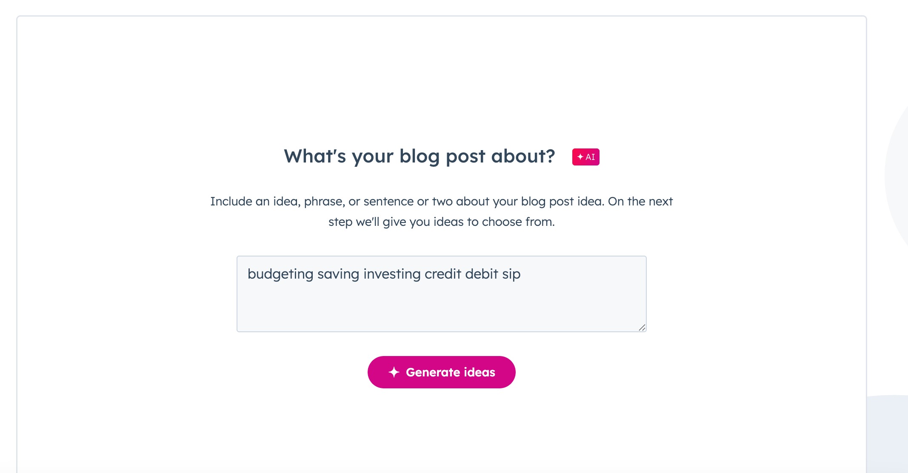Click the sparkle icon in Generate ideas
Viewport: 908px width, 473px height.
394,372
